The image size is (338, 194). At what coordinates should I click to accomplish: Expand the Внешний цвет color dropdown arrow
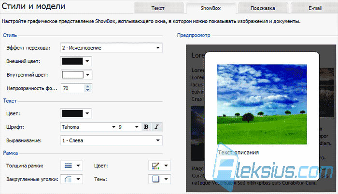(x=87, y=61)
